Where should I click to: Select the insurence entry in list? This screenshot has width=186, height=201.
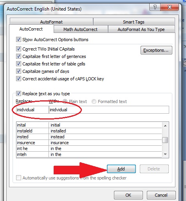point(89,143)
